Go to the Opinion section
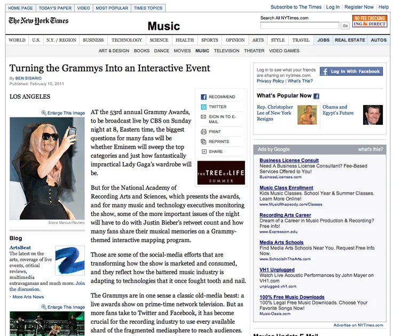The height and width of the screenshot is (336, 394). [x=235, y=40]
